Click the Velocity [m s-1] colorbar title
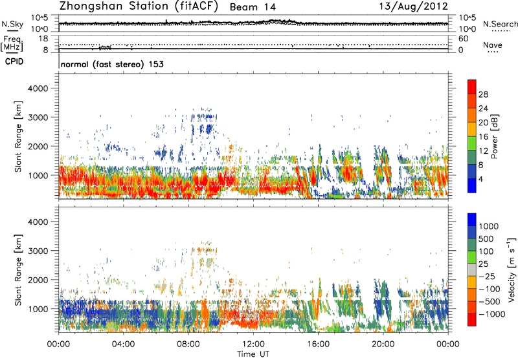Image resolution: width=518 pixels, height=358 pixels. [512, 269]
